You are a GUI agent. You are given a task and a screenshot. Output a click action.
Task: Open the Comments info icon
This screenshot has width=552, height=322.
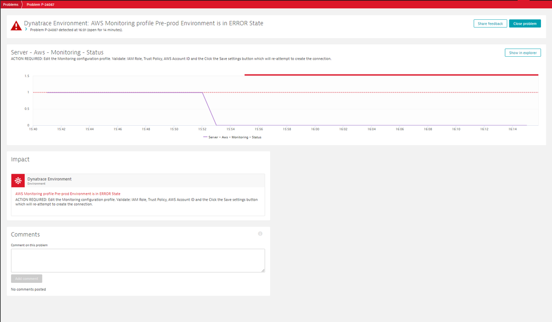[260, 234]
